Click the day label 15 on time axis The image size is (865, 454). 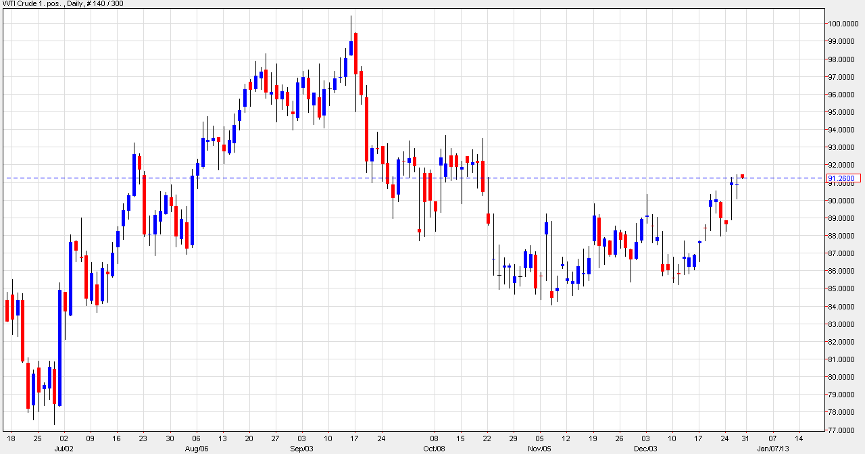click(461, 437)
